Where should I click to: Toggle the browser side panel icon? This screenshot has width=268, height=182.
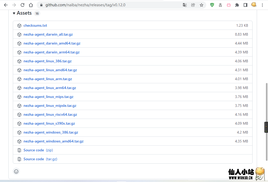tap(245, 5)
